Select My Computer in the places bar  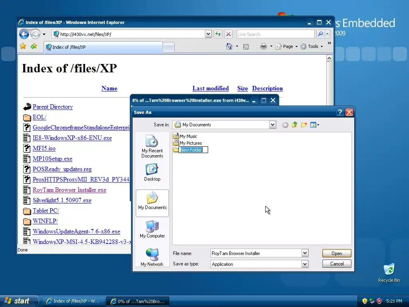(x=152, y=229)
